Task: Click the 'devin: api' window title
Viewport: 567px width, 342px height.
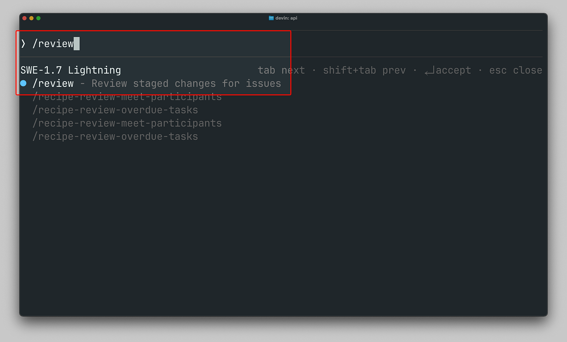Action: 286,18
